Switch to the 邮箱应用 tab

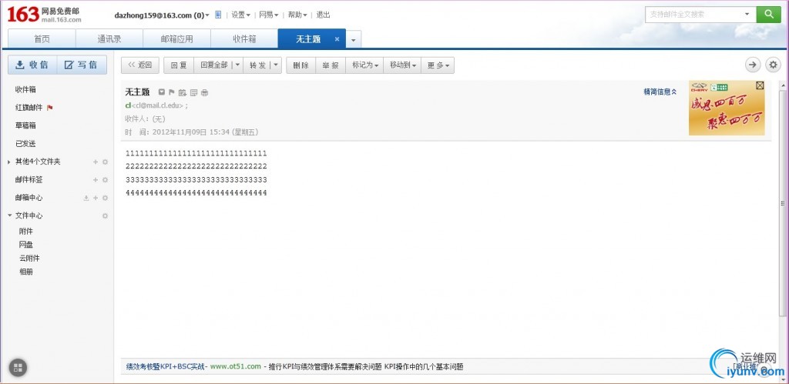pyautogui.click(x=176, y=39)
